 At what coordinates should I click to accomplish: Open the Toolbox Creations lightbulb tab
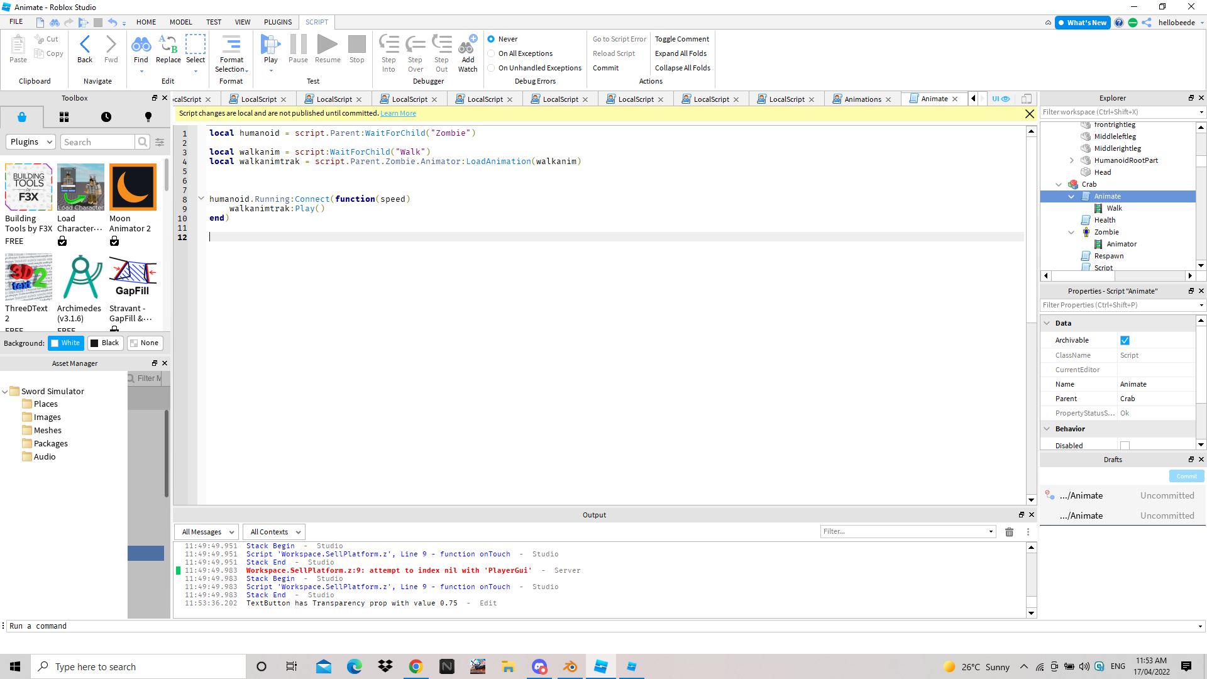click(x=148, y=117)
